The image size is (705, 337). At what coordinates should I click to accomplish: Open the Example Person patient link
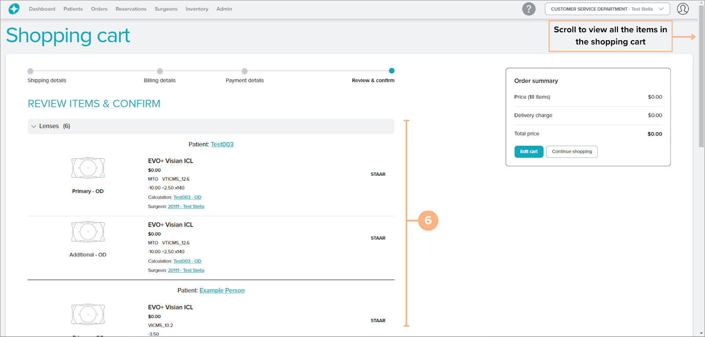click(222, 291)
